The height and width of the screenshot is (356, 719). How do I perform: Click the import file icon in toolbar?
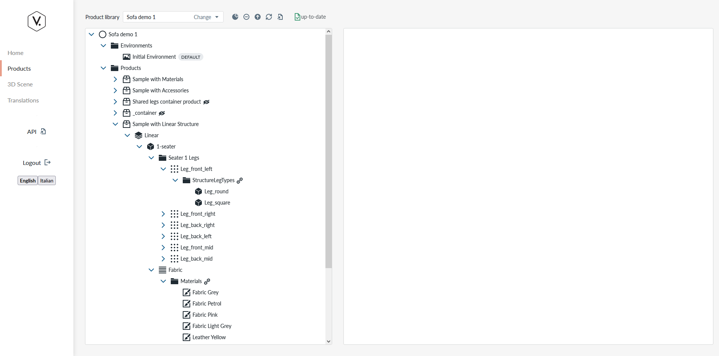pos(280,17)
